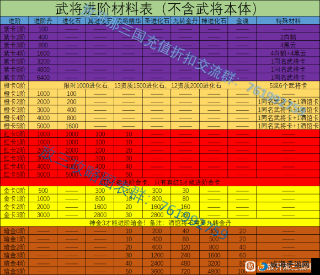320x275 pixels.
Task: Click the 紫卡2阶 row label
Action: click(14, 37)
